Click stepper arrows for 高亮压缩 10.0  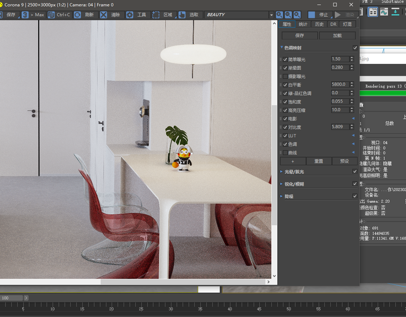352,110
